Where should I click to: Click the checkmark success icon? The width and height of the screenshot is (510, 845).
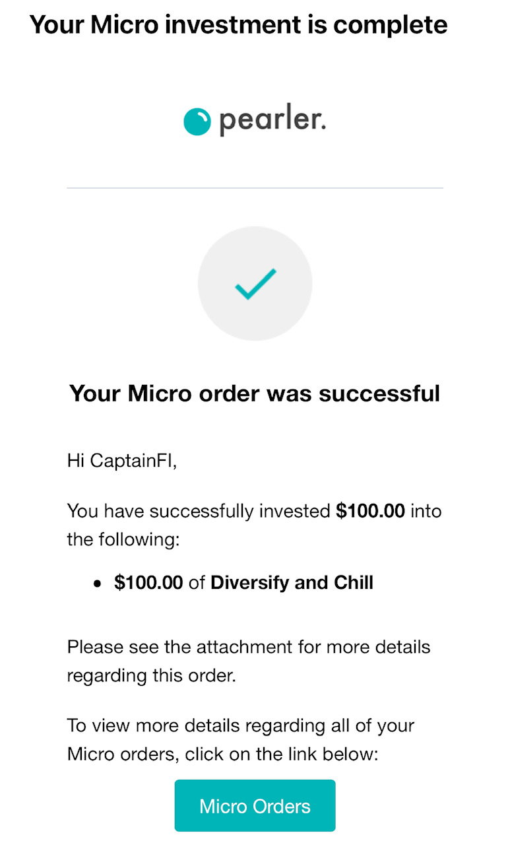(255, 283)
